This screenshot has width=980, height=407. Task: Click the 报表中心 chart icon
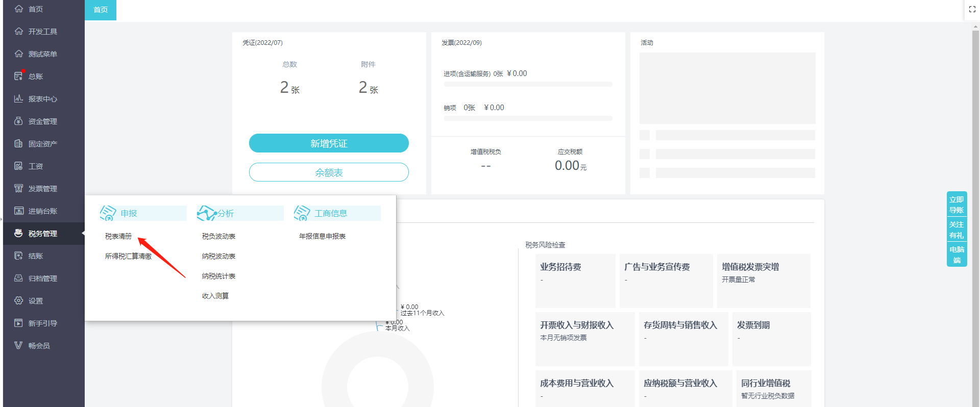pos(18,98)
